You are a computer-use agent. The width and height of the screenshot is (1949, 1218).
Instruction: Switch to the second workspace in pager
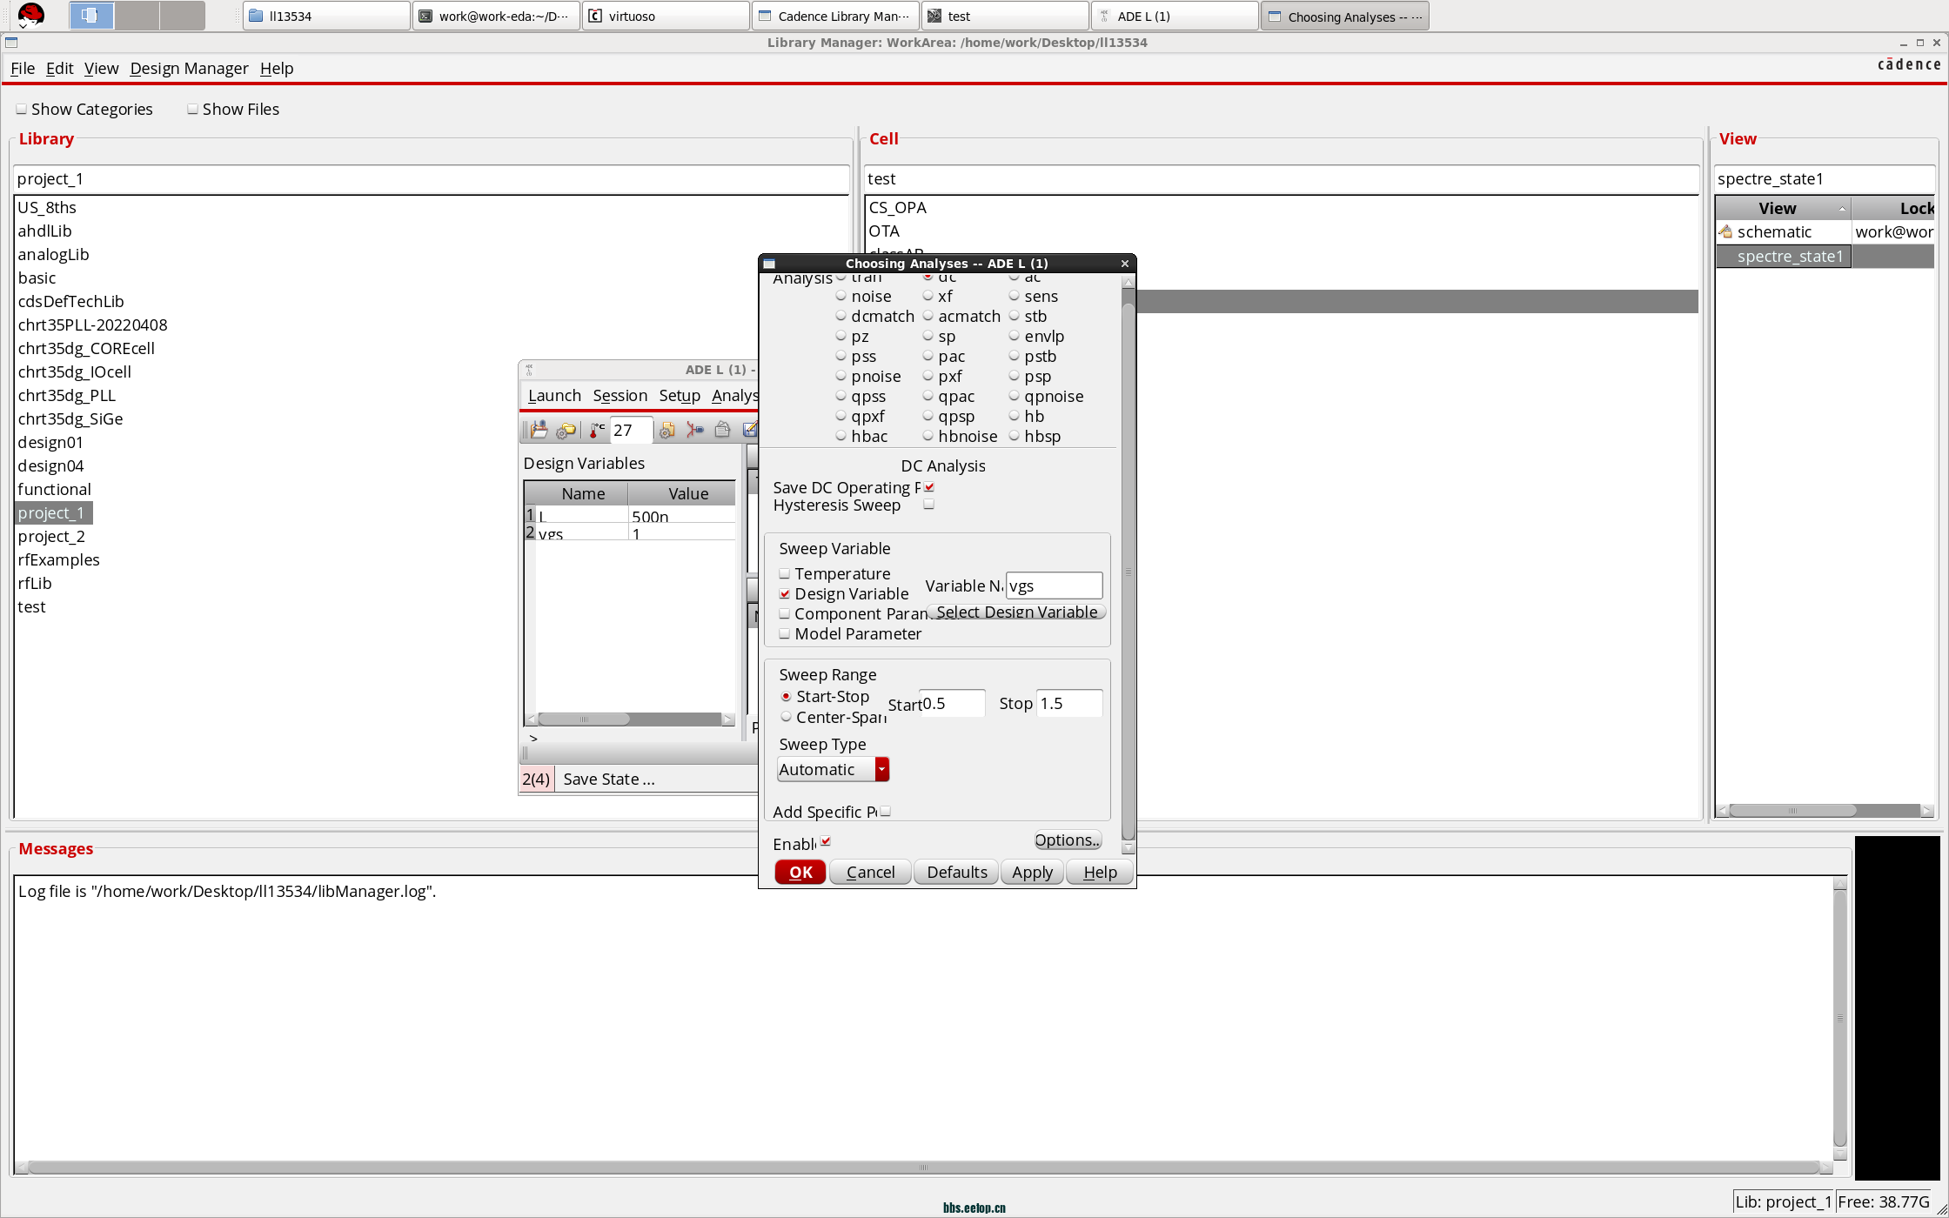137,16
